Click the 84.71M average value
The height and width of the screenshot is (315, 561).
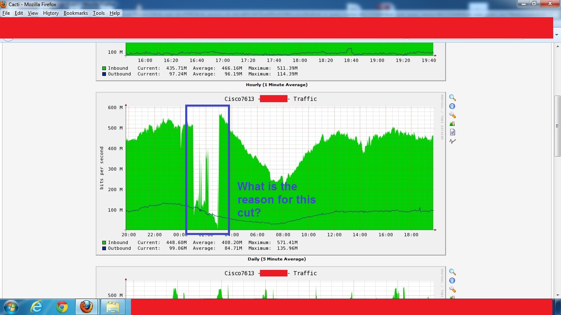coord(232,248)
